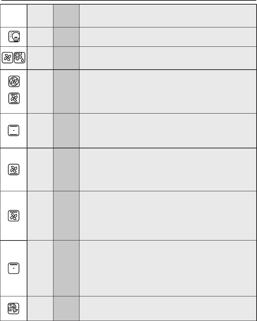Click the pizza function icon
This screenshot has width=257, height=321.
14,308
